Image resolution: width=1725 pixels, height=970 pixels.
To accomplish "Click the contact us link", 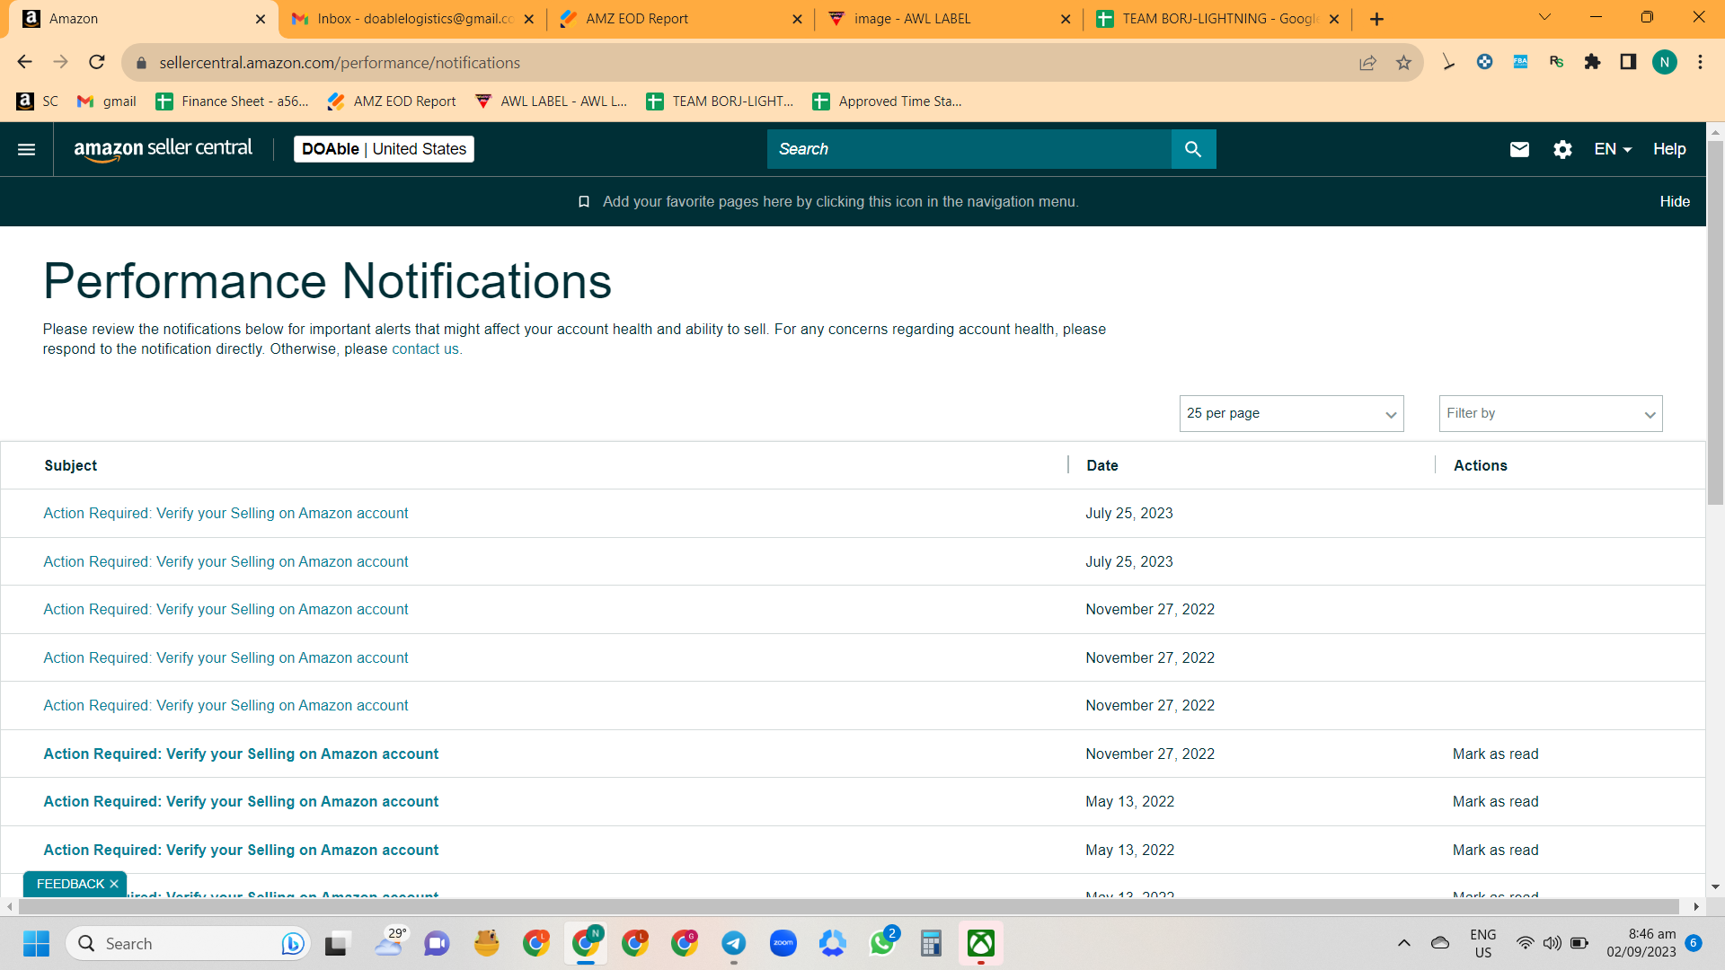I will click(425, 349).
